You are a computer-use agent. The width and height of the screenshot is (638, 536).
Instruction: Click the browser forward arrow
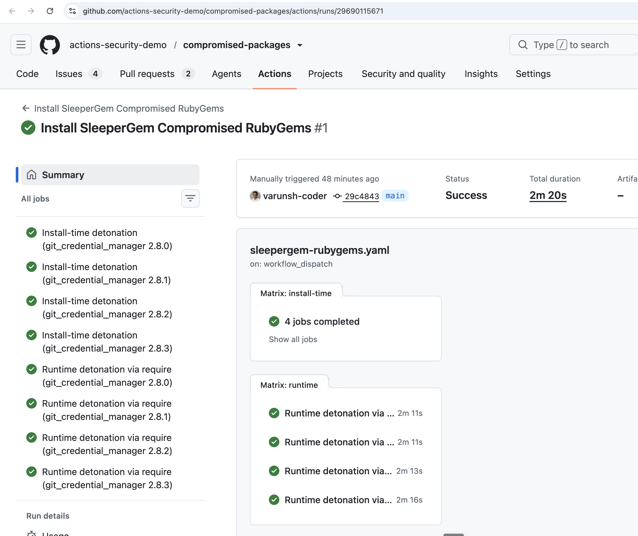(x=31, y=11)
